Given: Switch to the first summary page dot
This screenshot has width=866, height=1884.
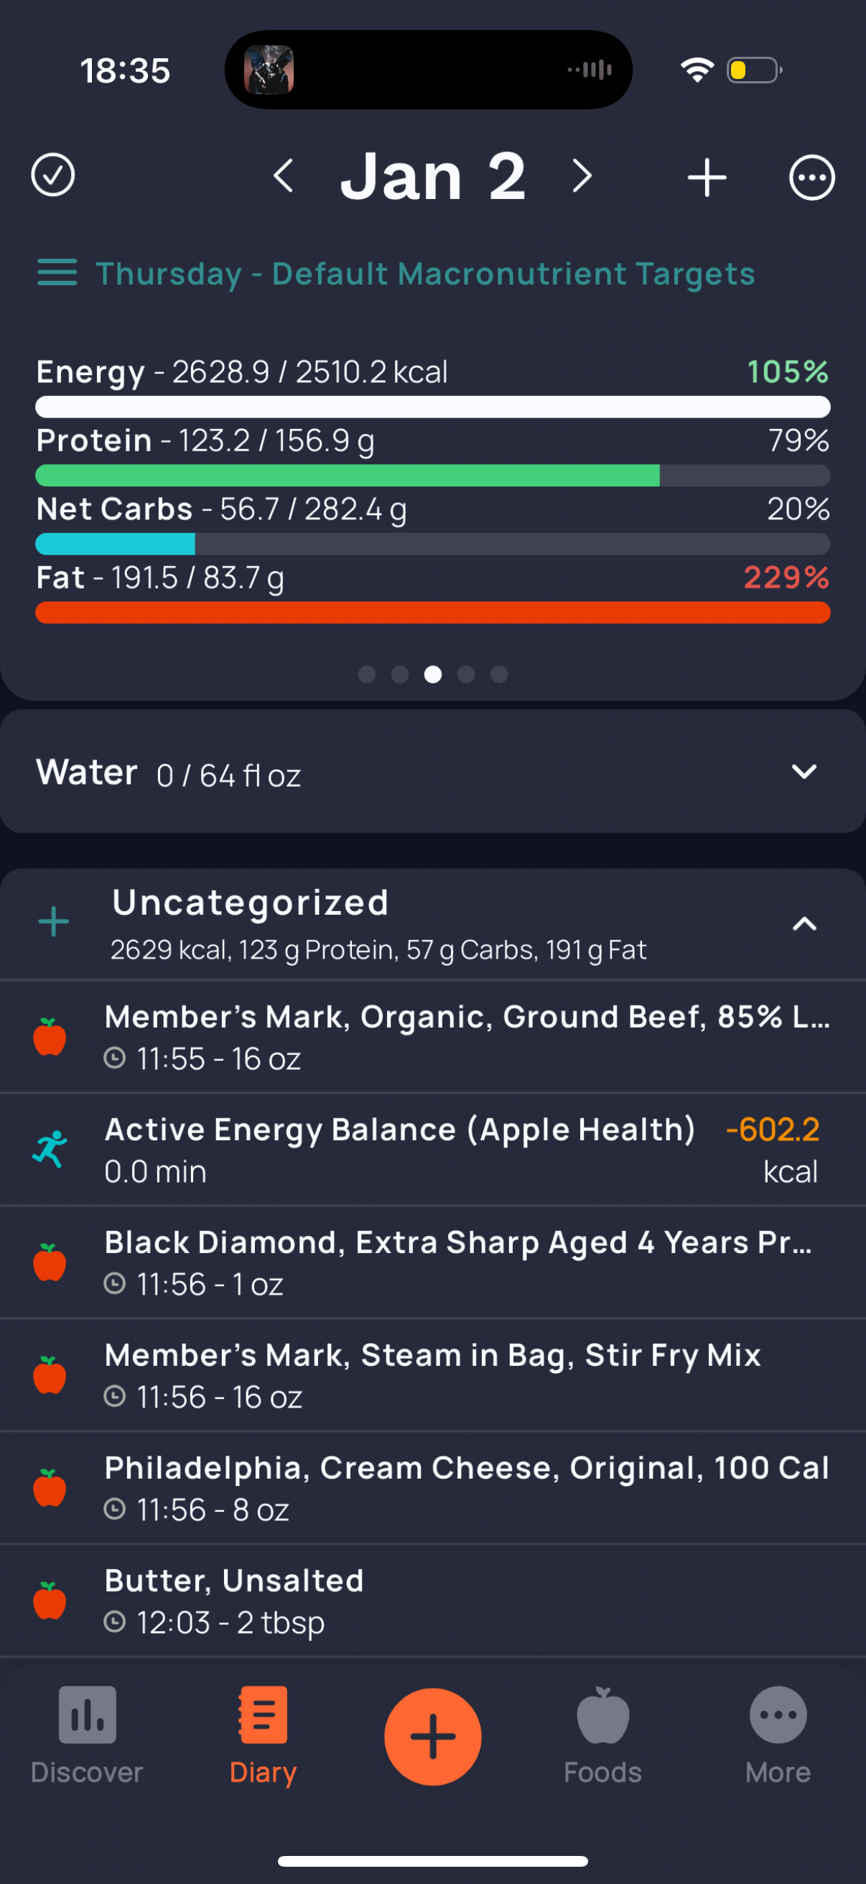Looking at the screenshot, I should click(367, 674).
